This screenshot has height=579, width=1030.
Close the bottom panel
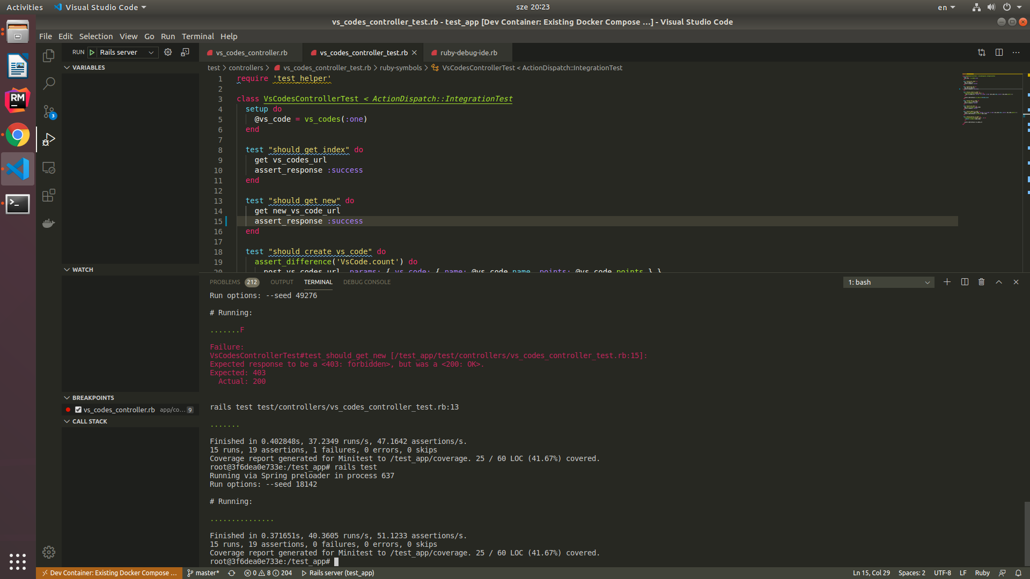coord(1016,282)
